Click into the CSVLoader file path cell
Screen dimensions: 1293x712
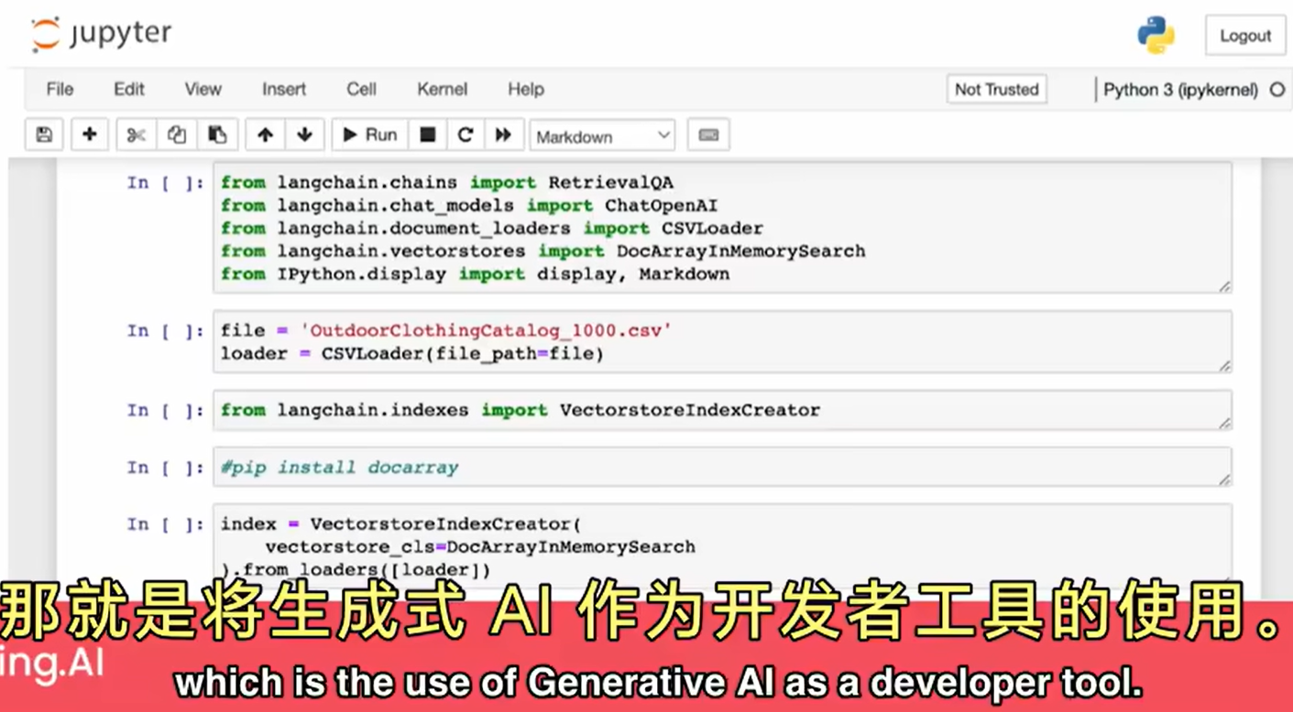(722, 341)
